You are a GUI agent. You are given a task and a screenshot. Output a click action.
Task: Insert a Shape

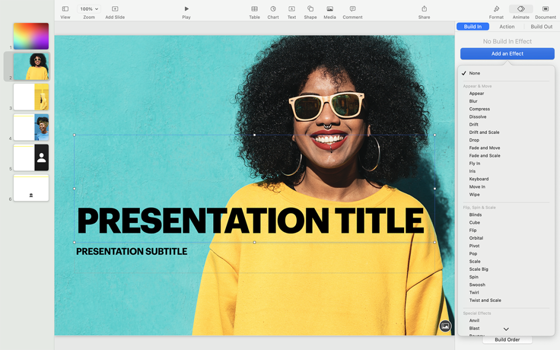click(310, 11)
